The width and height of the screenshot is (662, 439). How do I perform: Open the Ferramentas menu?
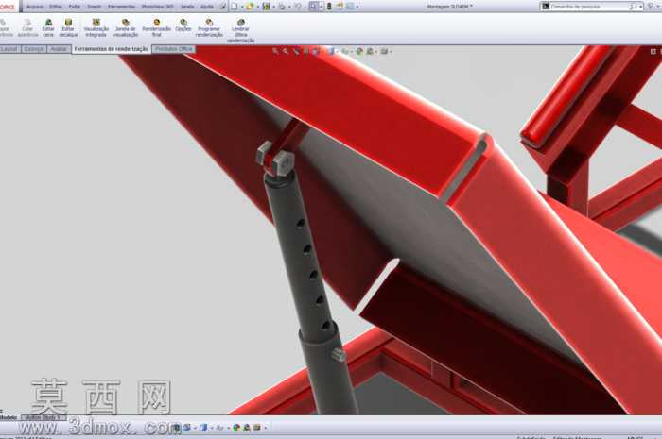pos(122,7)
